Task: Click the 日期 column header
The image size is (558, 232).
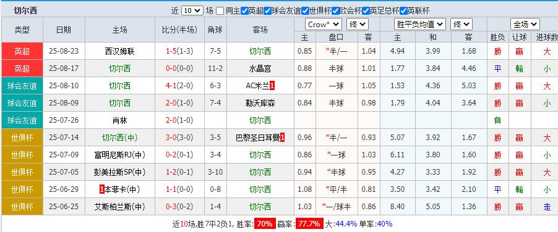Action: (x=64, y=30)
